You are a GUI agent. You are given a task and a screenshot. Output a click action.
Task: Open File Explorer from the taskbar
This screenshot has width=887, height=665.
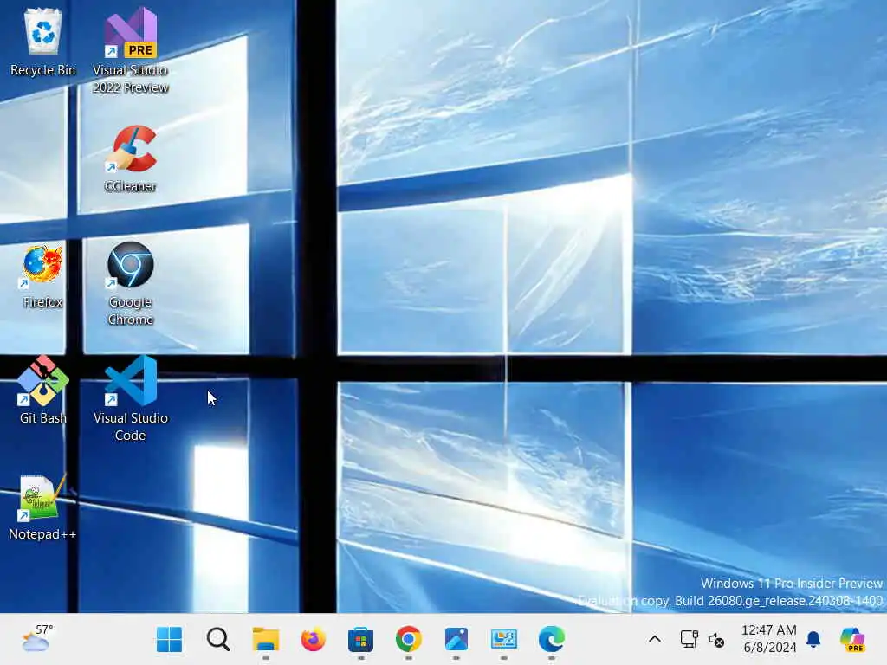click(265, 640)
